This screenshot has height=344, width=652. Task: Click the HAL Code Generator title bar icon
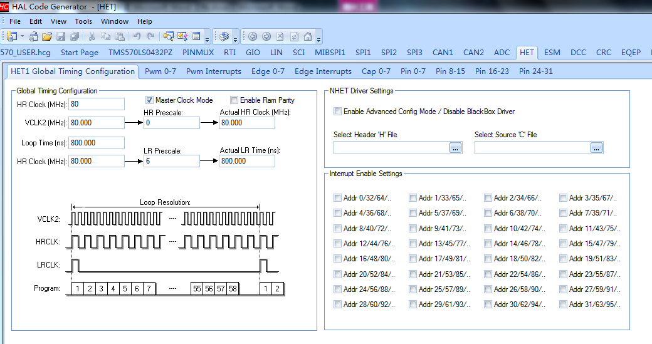4,7
